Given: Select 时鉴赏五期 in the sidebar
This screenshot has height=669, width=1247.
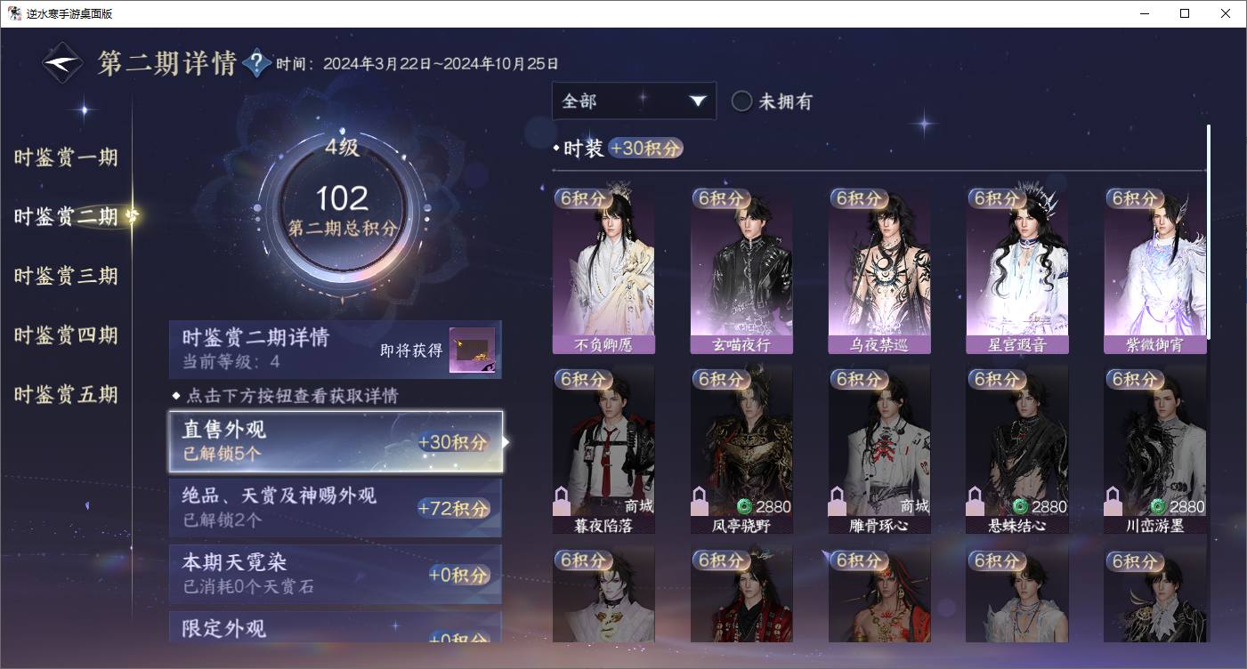Looking at the screenshot, I should coord(66,394).
